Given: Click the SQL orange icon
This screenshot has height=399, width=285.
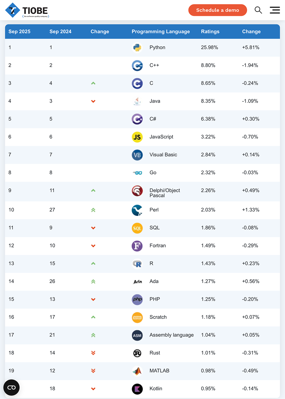Looking at the screenshot, I should point(137,228).
